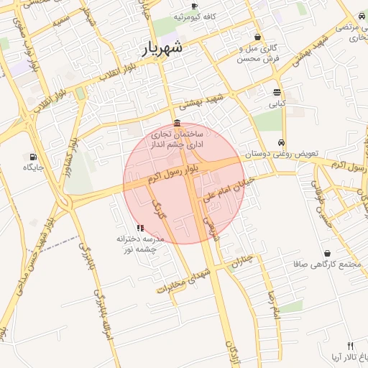The width and height of the screenshot is (368, 368).
Task: Select the تعویض روغنی دوستان label
Action: [282, 154]
